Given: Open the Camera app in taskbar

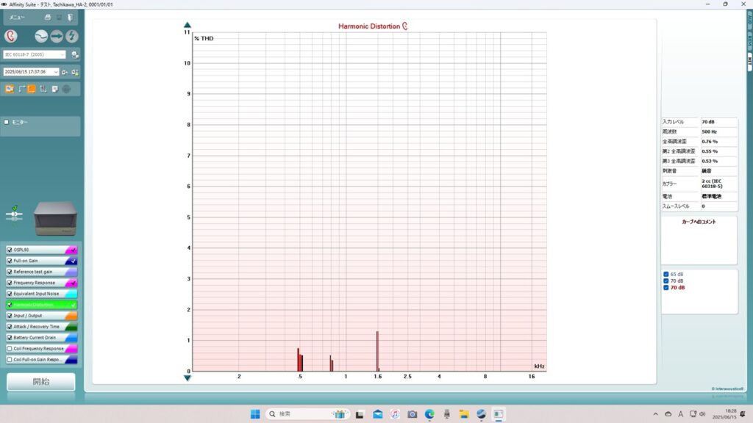Looking at the screenshot, I should click(412, 414).
